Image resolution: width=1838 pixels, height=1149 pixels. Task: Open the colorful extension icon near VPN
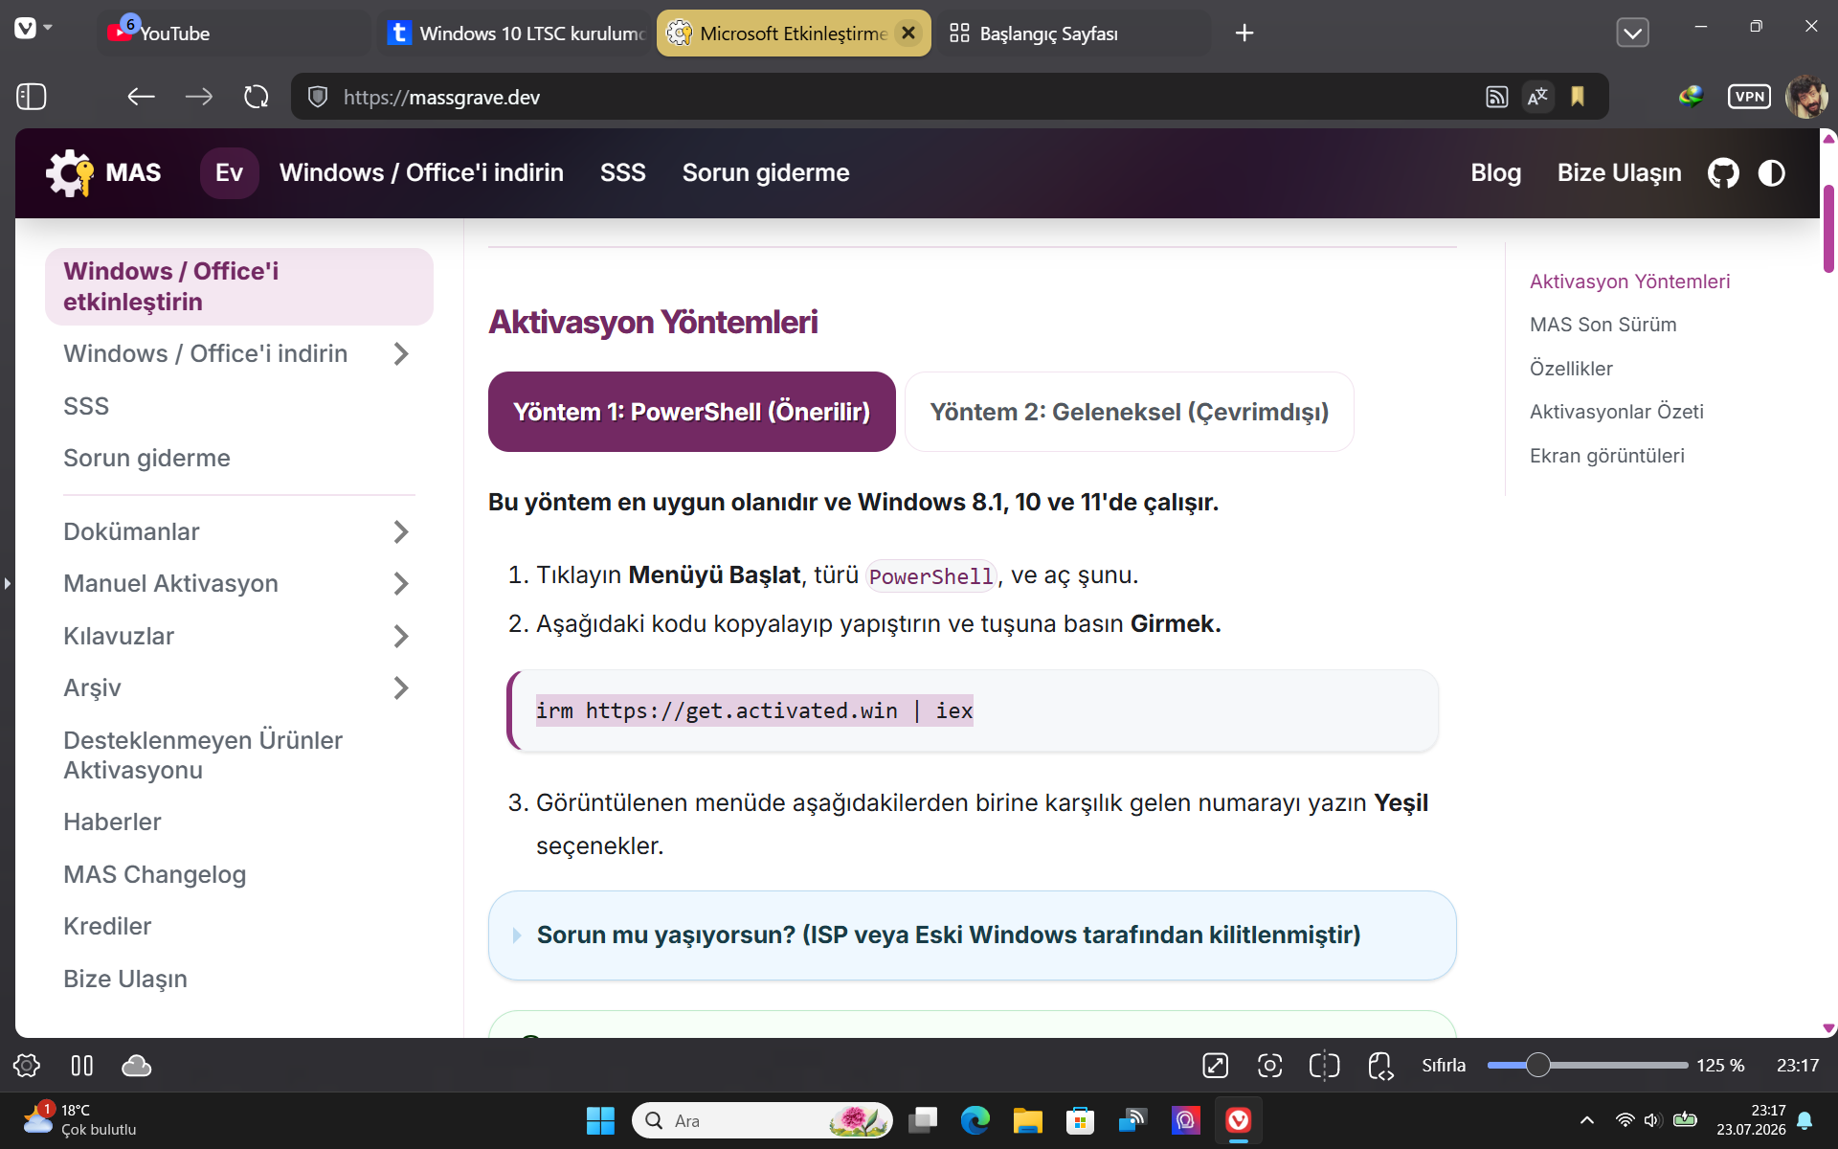tap(1692, 97)
